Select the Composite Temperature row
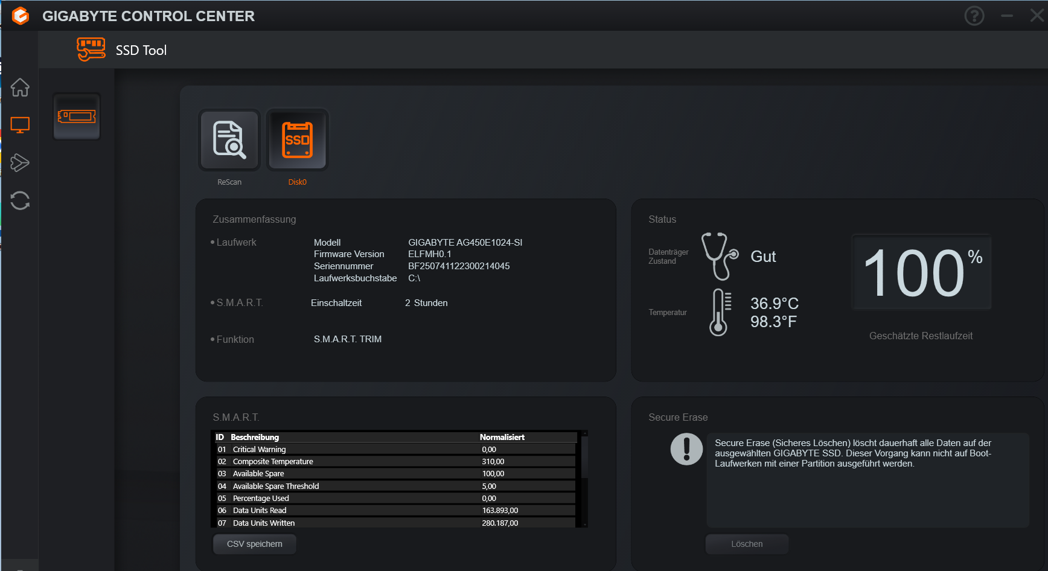The image size is (1048, 571). (395, 462)
